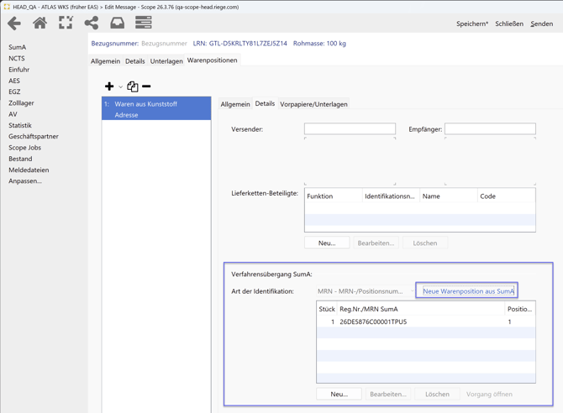
Task: Open the stacked list view icon
Action: point(144,24)
